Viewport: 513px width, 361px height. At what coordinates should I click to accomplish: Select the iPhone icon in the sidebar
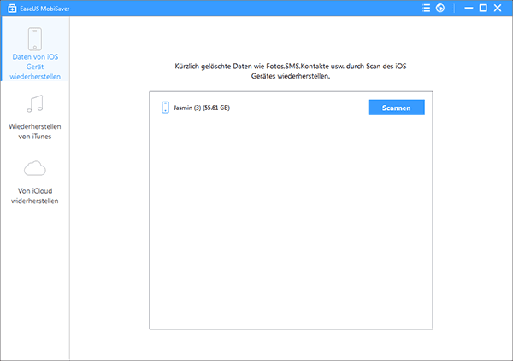pyautogui.click(x=35, y=39)
